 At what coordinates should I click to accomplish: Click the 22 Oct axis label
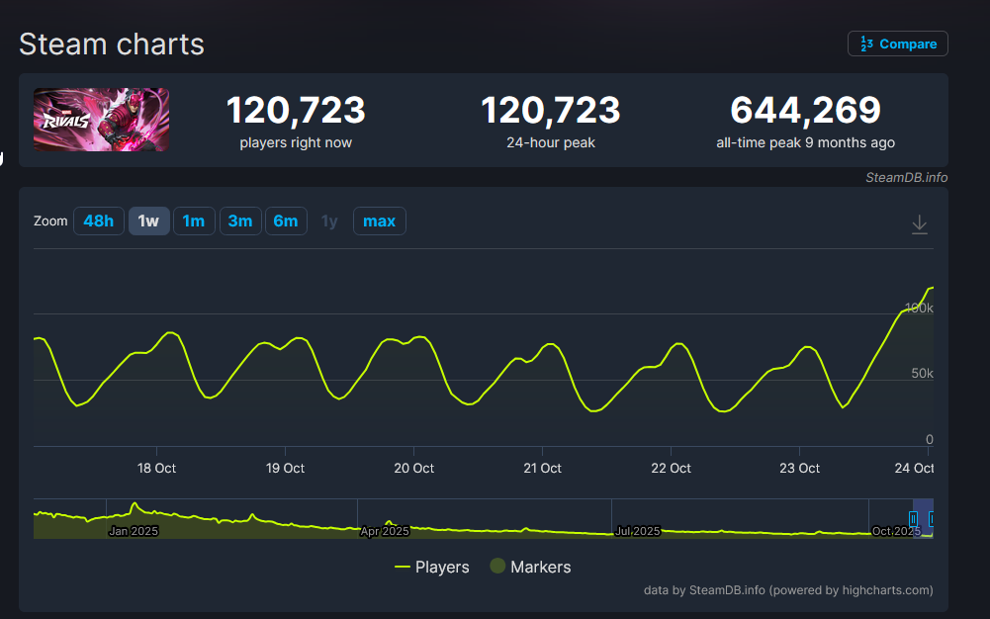click(x=671, y=468)
